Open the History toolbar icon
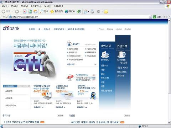 79,11
